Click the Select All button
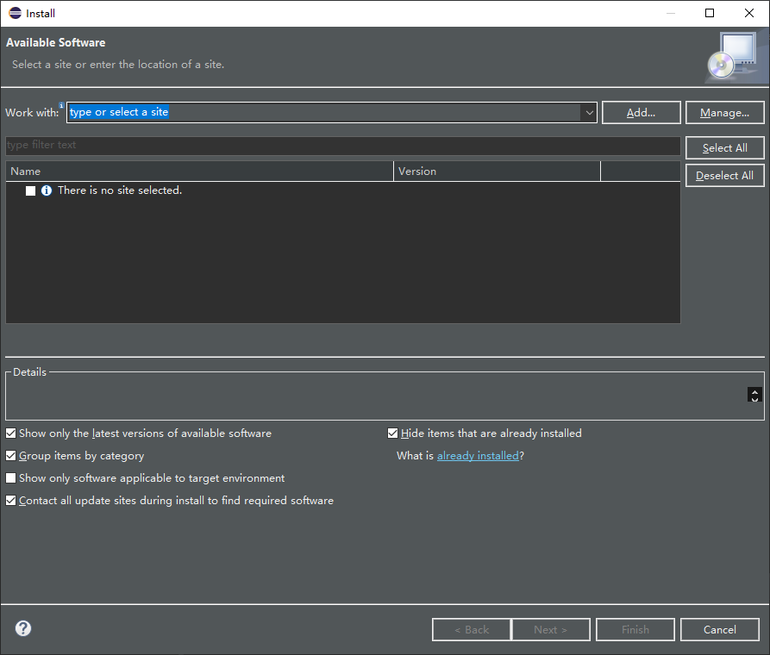Viewport: 770px width, 655px height. coord(724,147)
